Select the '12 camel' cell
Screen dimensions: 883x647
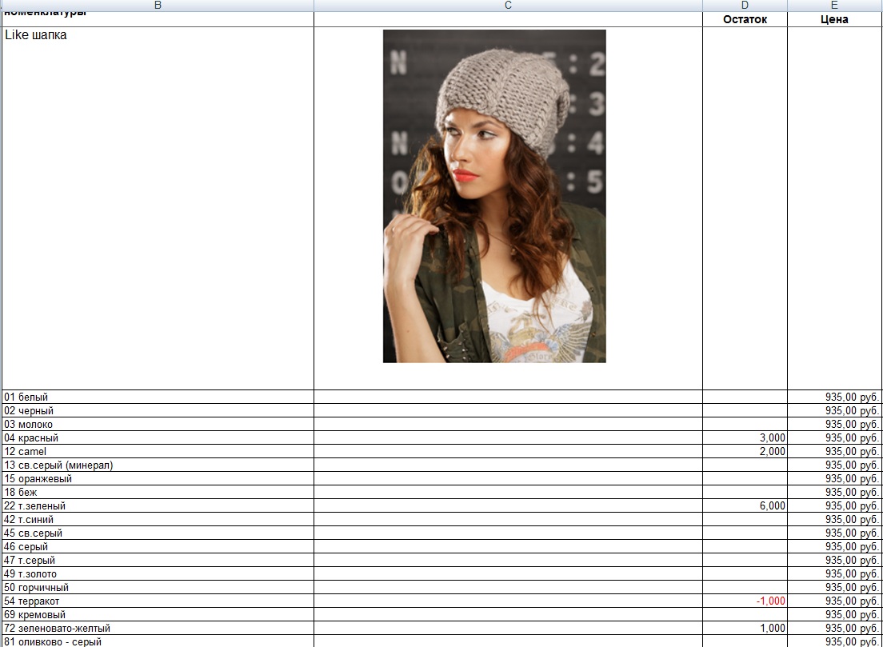[x=158, y=451]
